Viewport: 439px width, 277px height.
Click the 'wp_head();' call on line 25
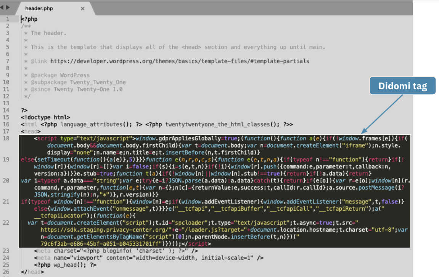(x=70, y=265)
